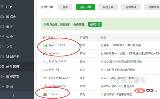Viewport: 160px width, 99px height.
Task: Click 官方 in the Tomcat row
Action: click(82, 94)
